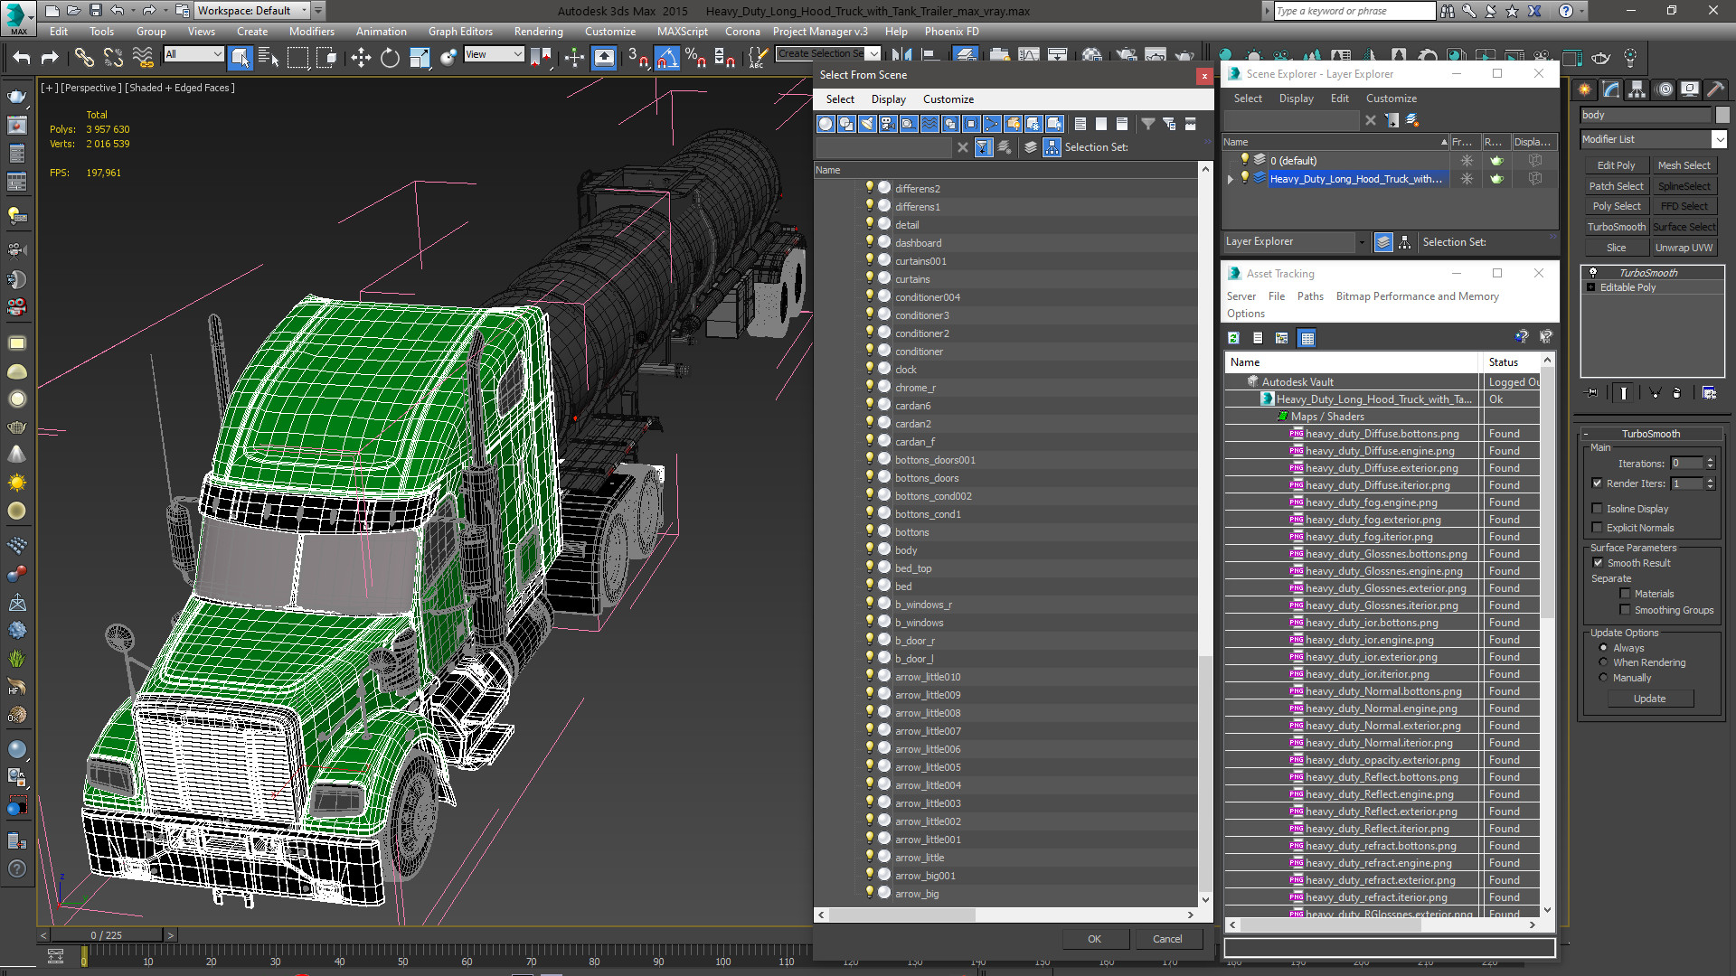Image resolution: width=1736 pixels, height=976 pixels.
Task: Click the Update button in TurboSmooth
Action: click(1649, 699)
